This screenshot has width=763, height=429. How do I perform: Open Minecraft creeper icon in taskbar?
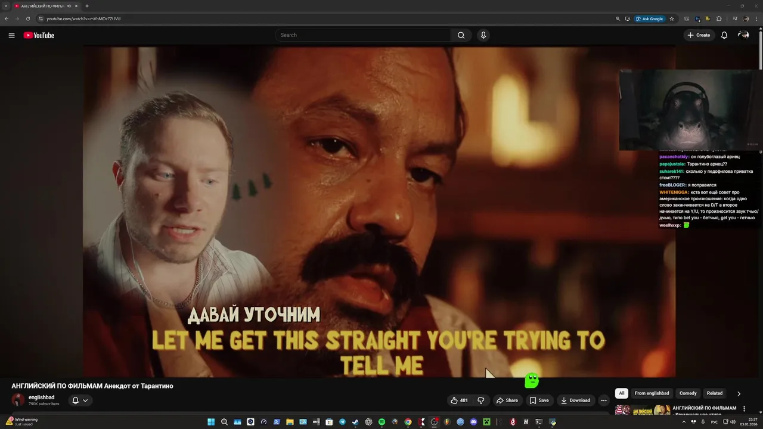pyautogui.click(x=486, y=422)
